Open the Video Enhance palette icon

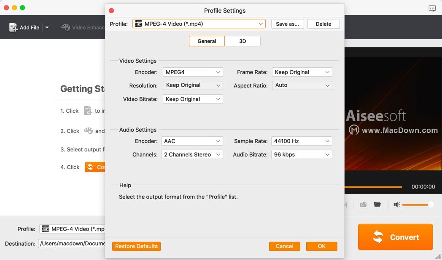66,27
